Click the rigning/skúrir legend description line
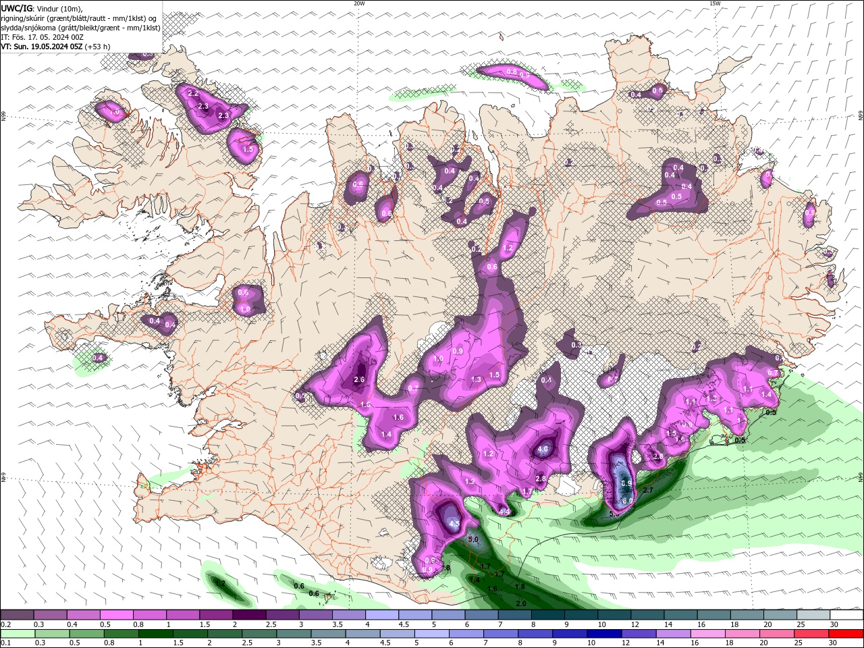This screenshot has width=864, height=648. point(79,18)
